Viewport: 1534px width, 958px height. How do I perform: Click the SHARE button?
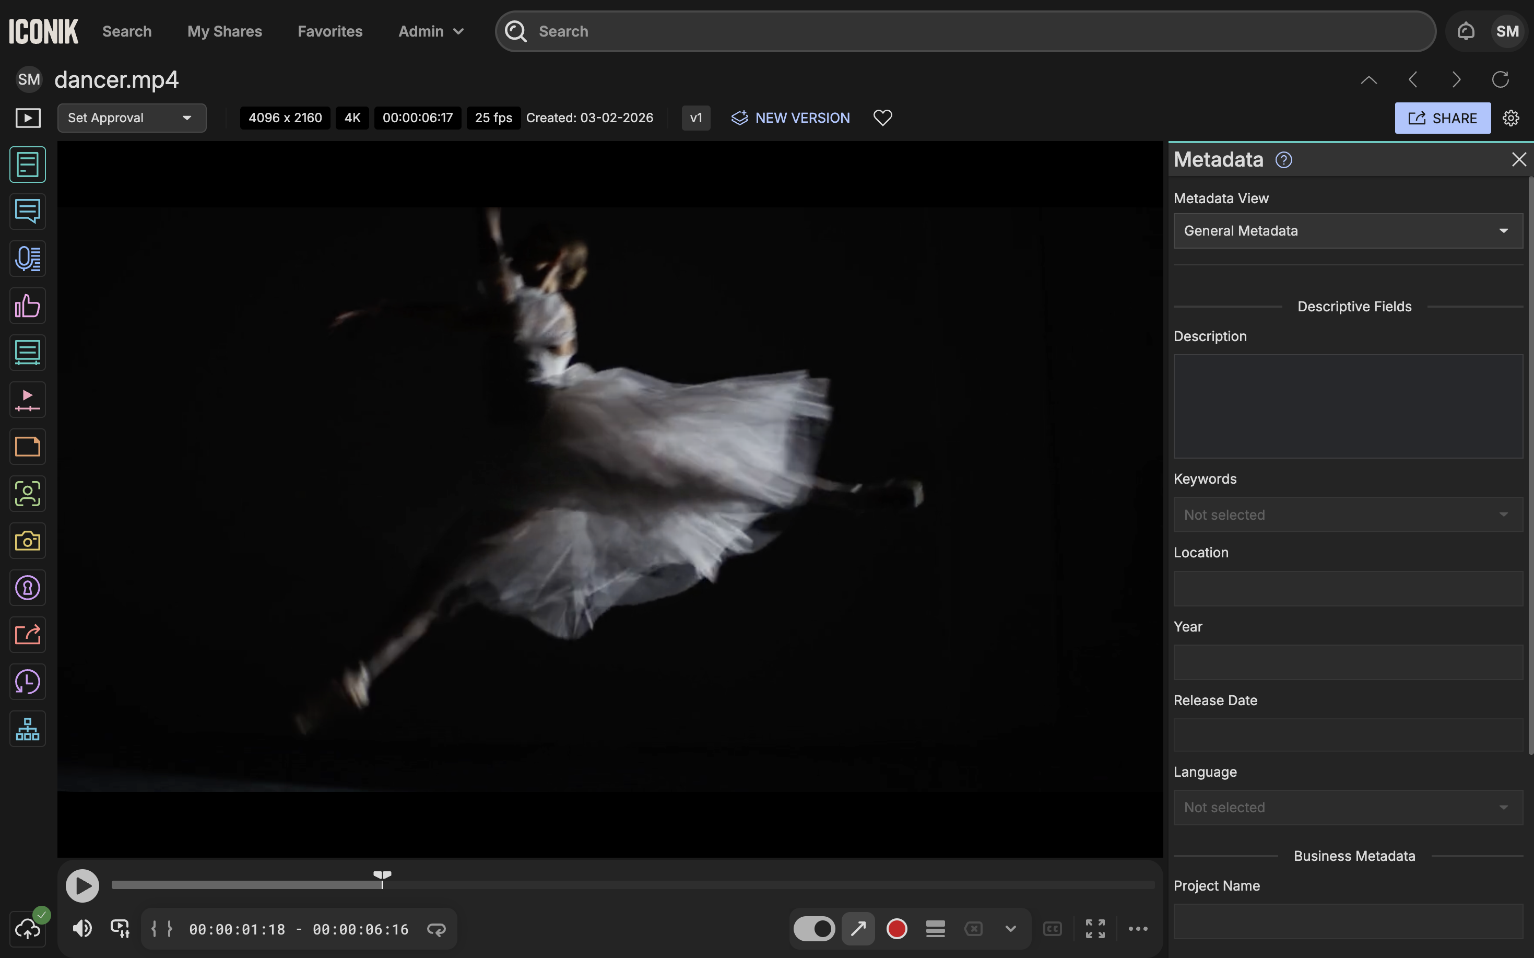1442,118
